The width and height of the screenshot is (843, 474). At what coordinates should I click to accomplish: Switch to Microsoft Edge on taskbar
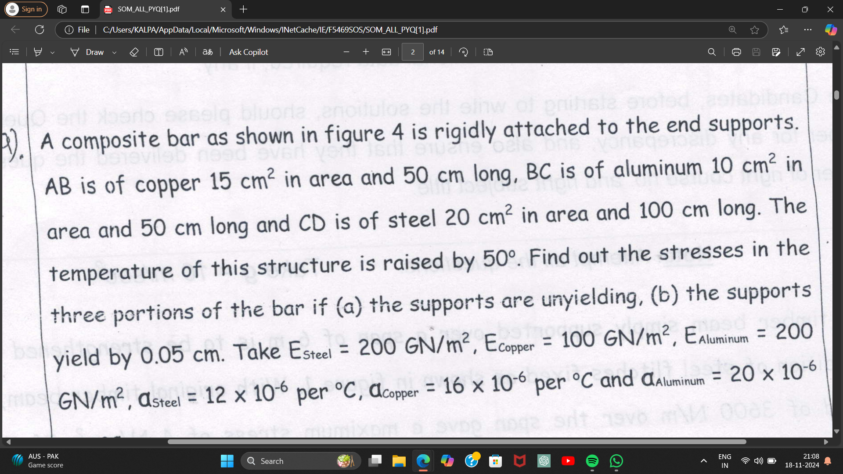pyautogui.click(x=423, y=461)
